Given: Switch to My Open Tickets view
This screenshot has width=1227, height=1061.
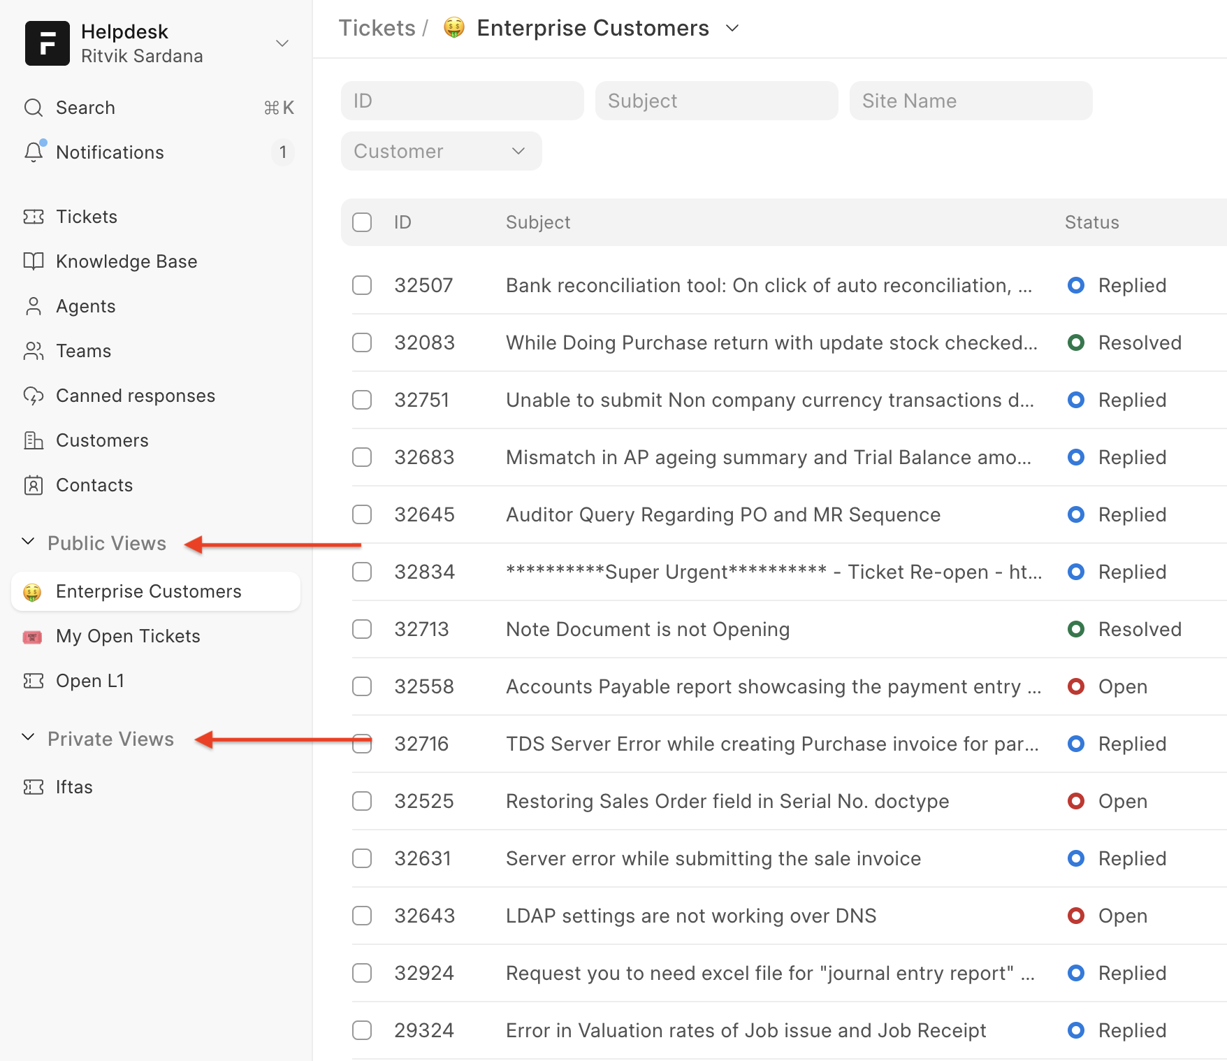Looking at the screenshot, I should coord(128,636).
